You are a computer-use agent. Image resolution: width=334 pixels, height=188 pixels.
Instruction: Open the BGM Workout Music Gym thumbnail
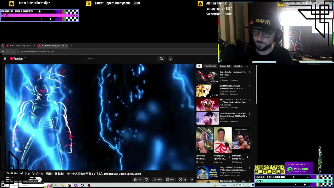207,104
